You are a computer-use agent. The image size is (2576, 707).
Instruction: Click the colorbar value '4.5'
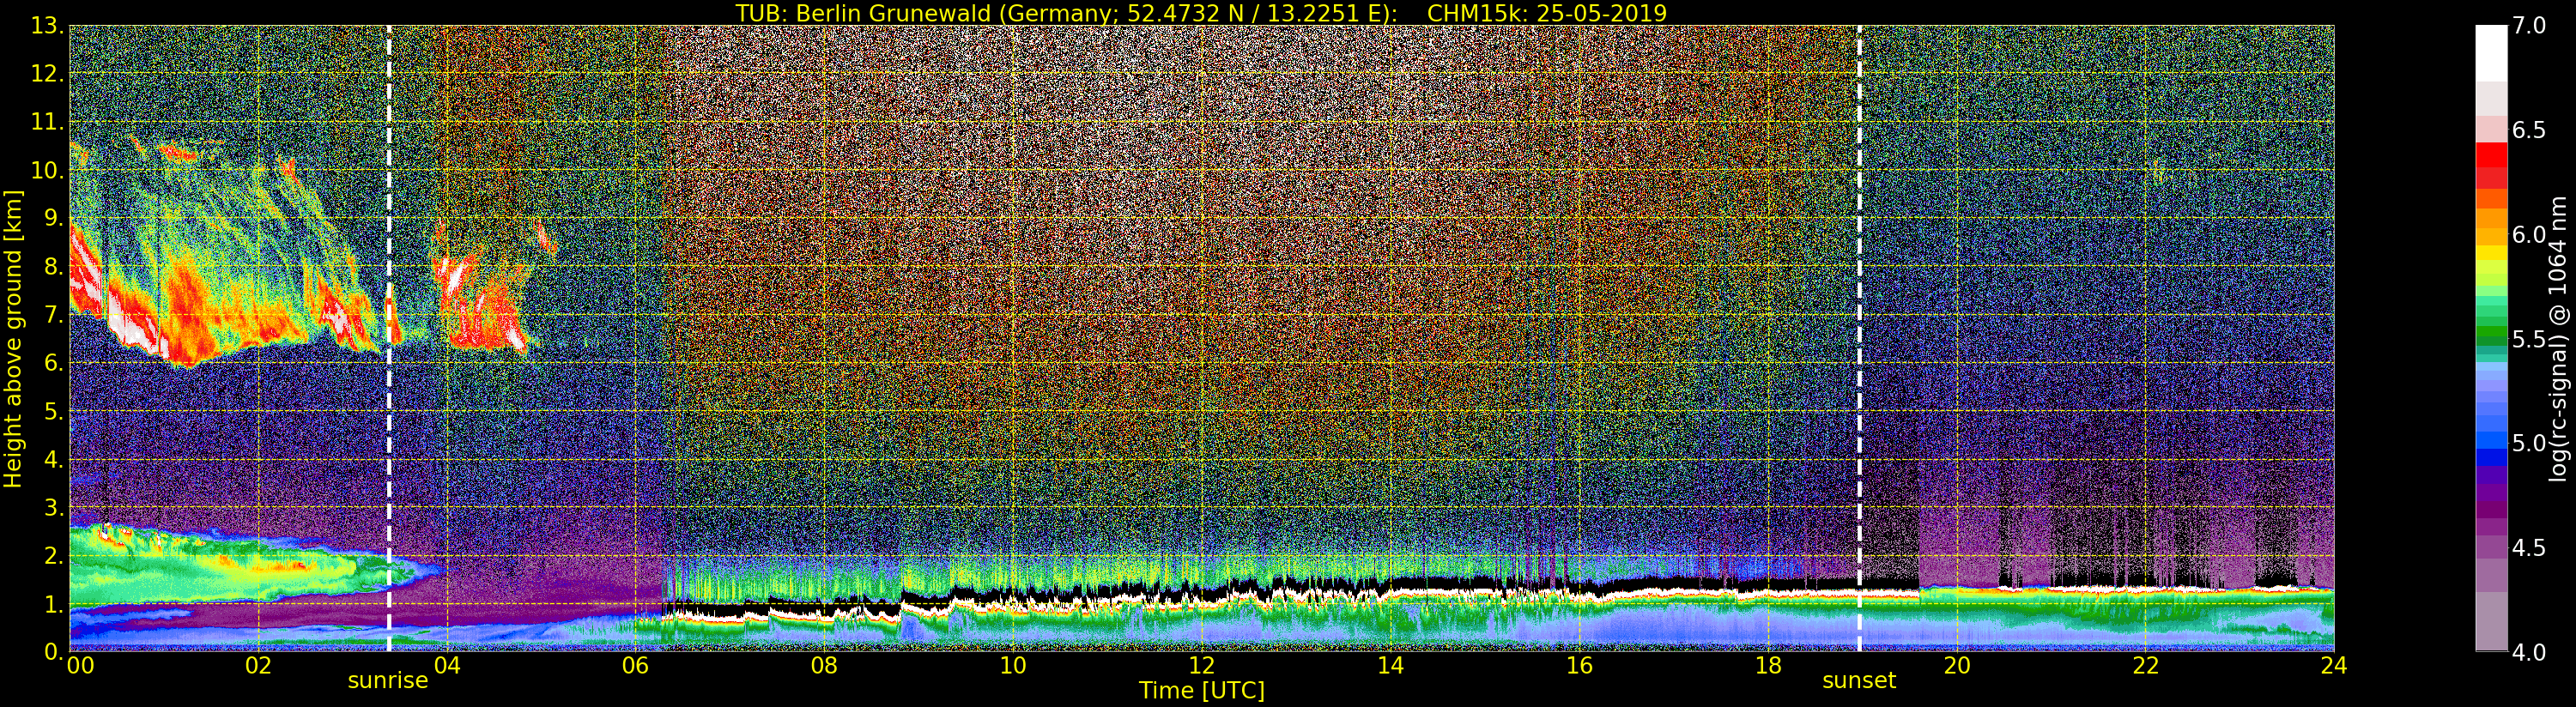click(x=2529, y=547)
